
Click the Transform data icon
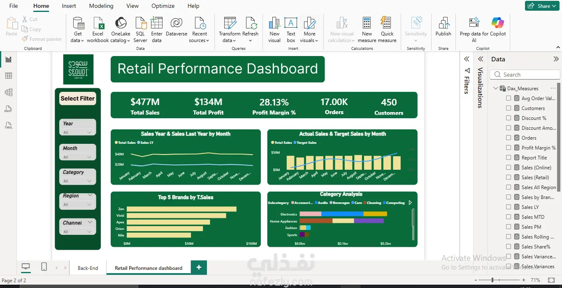pos(230,23)
